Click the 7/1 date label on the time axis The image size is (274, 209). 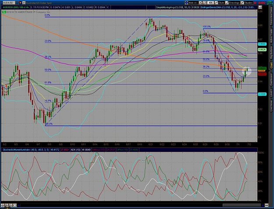point(238,145)
